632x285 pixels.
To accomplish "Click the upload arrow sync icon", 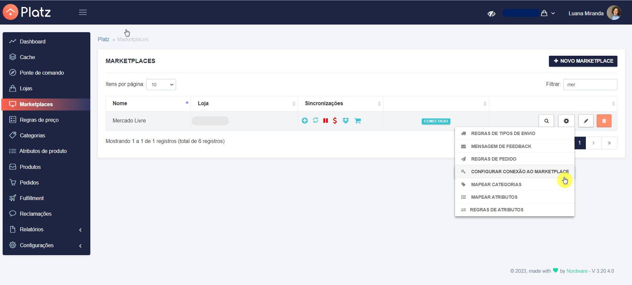I will tap(305, 121).
